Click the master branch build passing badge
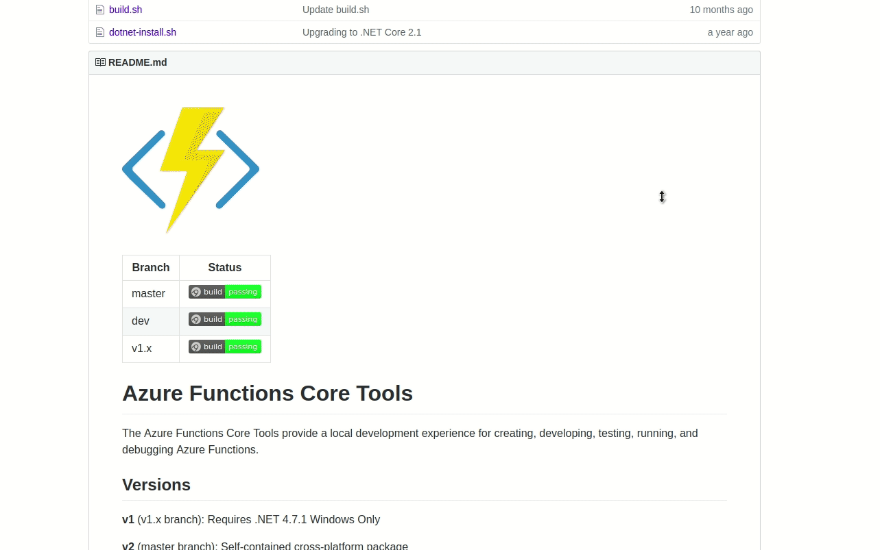Viewport: 880px width, 550px height. coord(224,291)
